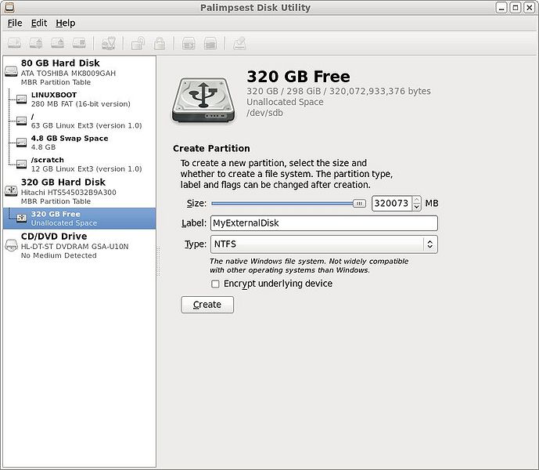Click the /scratch partition icon

click(21, 164)
